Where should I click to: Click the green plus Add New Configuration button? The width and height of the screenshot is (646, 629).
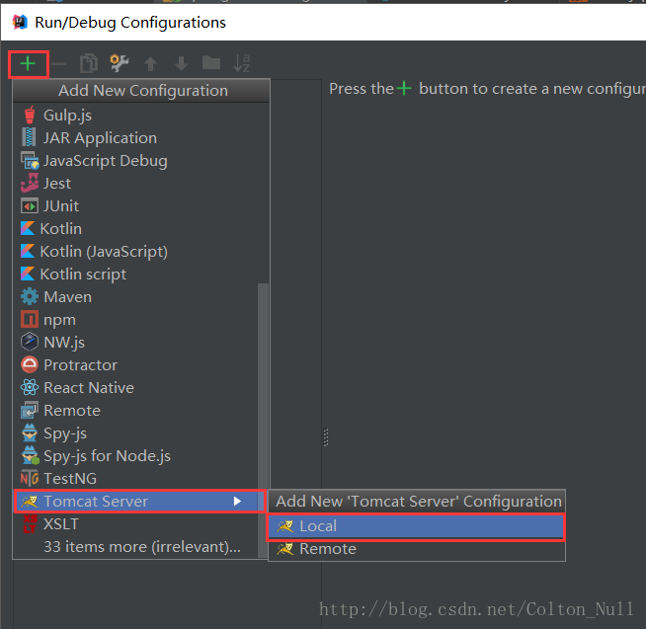coord(28,64)
